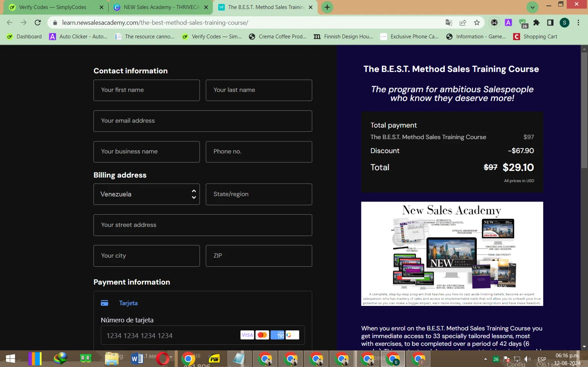The width and height of the screenshot is (588, 367).
Task: Share this page icon
Action: click(x=463, y=23)
